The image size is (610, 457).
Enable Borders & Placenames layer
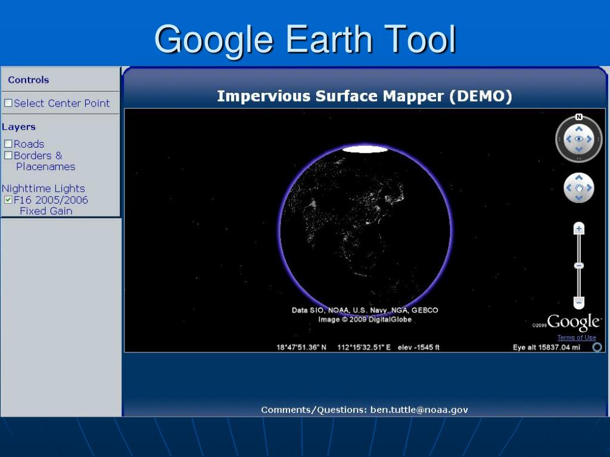[x=8, y=155]
